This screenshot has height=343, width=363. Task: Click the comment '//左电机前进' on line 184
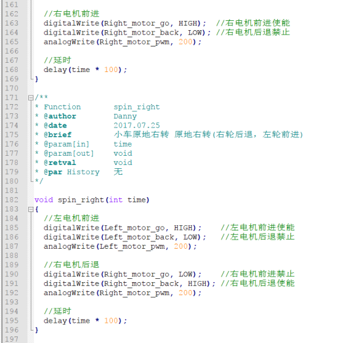(71, 219)
